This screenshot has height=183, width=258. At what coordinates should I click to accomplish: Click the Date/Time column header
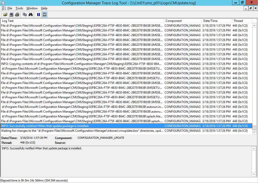217,21
